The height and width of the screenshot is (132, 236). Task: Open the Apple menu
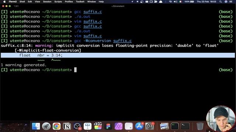point(4,1)
